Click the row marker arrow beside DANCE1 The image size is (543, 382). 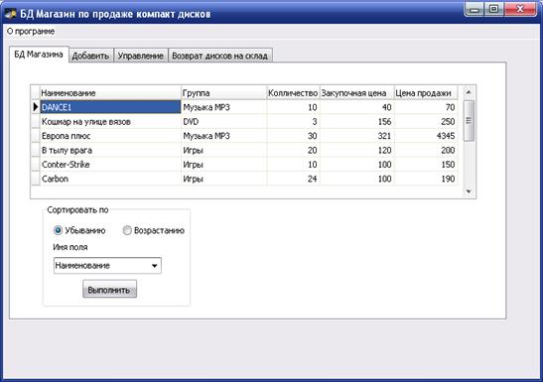tap(36, 107)
